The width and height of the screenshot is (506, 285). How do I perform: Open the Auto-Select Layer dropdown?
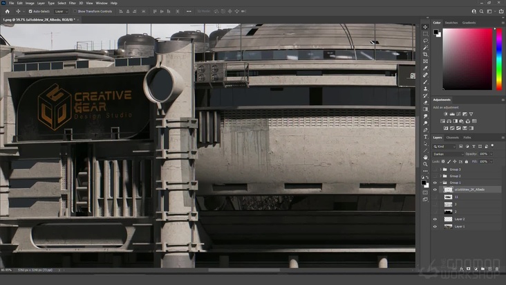[x=62, y=11]
